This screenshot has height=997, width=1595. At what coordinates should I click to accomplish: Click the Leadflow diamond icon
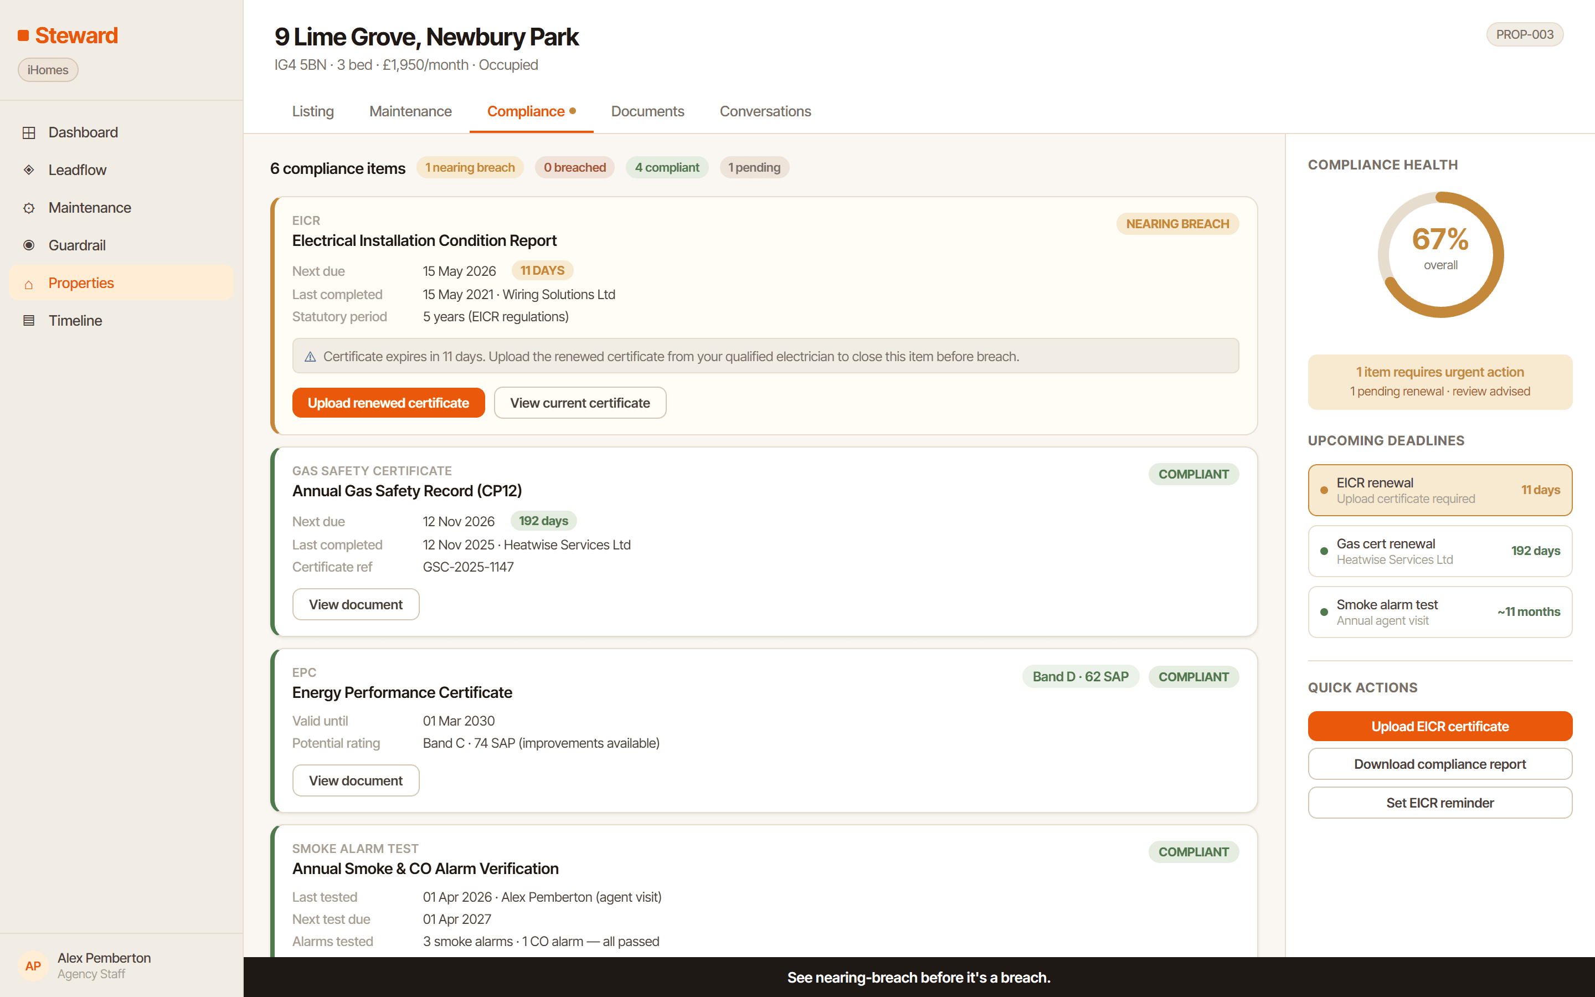click(x=29, y=170)
